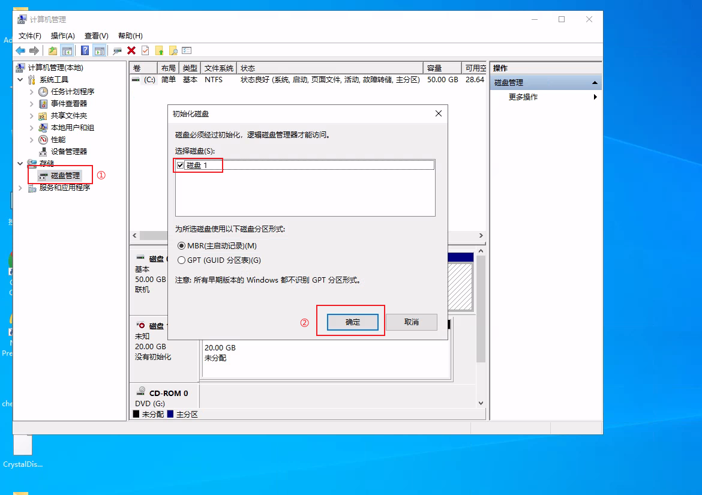The width and height of the screenshot is (702, 495).
Task: Click the blue Back arrow in toolbar
Action: point(20,50)
